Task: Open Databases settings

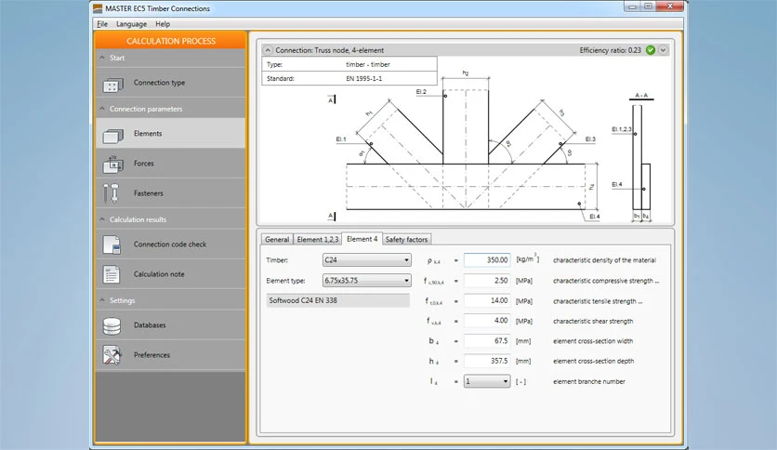Action: point(170,325)
